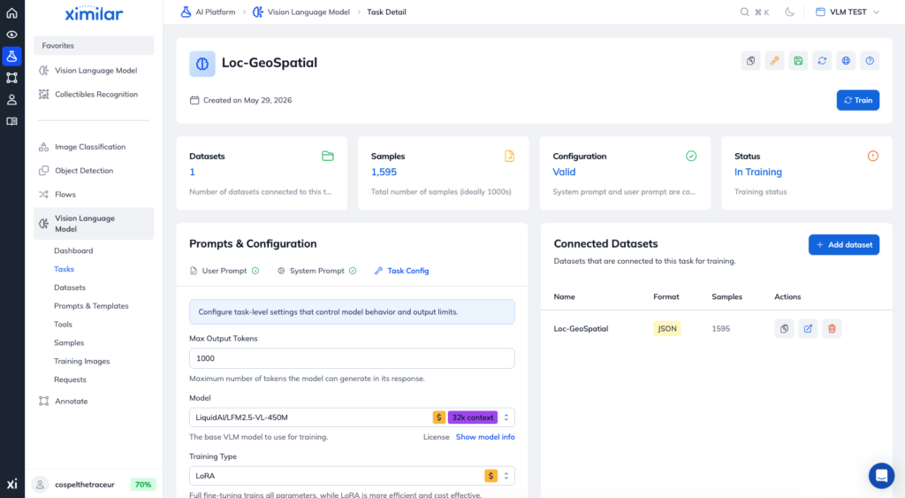Open the chat support bubble
This screenshot has width=905, height=498.
pos(881,476)
